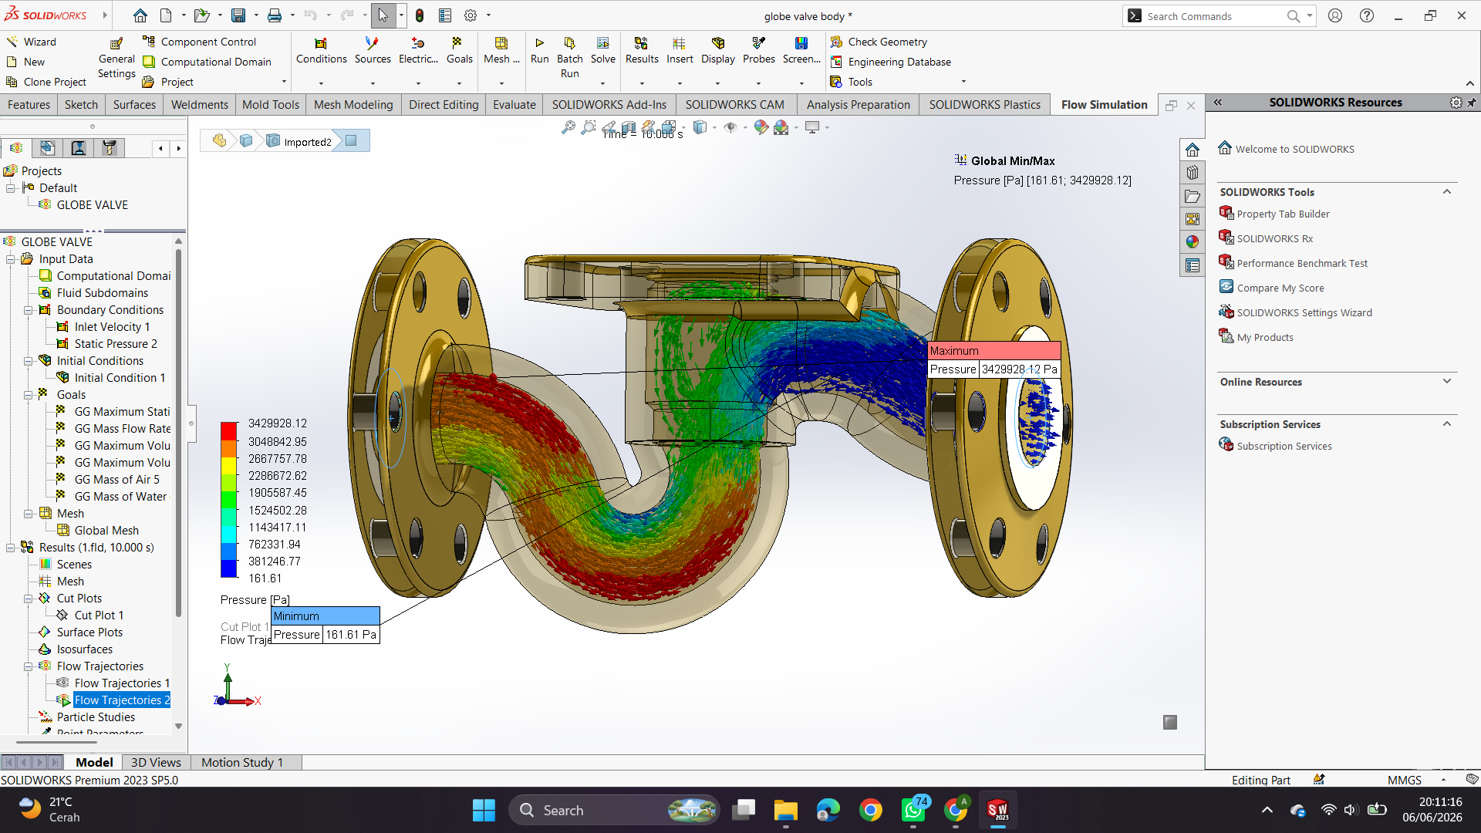The image size is (1481, 833).
Task: Open My Products link
Action: pyautogui.click(x=1265, y=337)
